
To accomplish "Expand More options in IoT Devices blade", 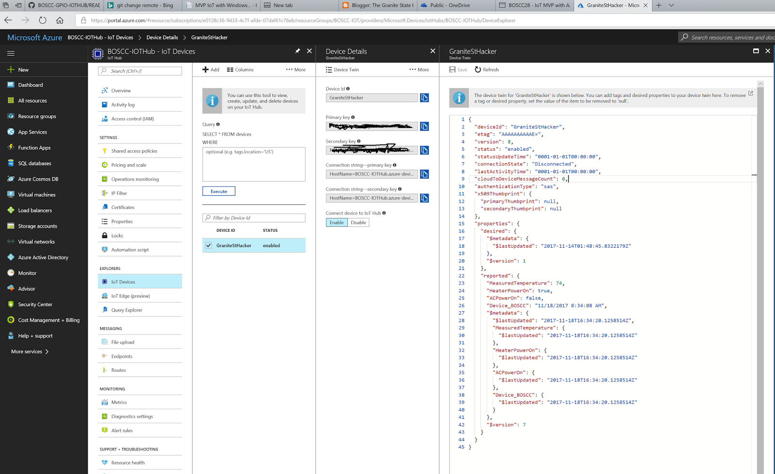I will coord(295,70).
